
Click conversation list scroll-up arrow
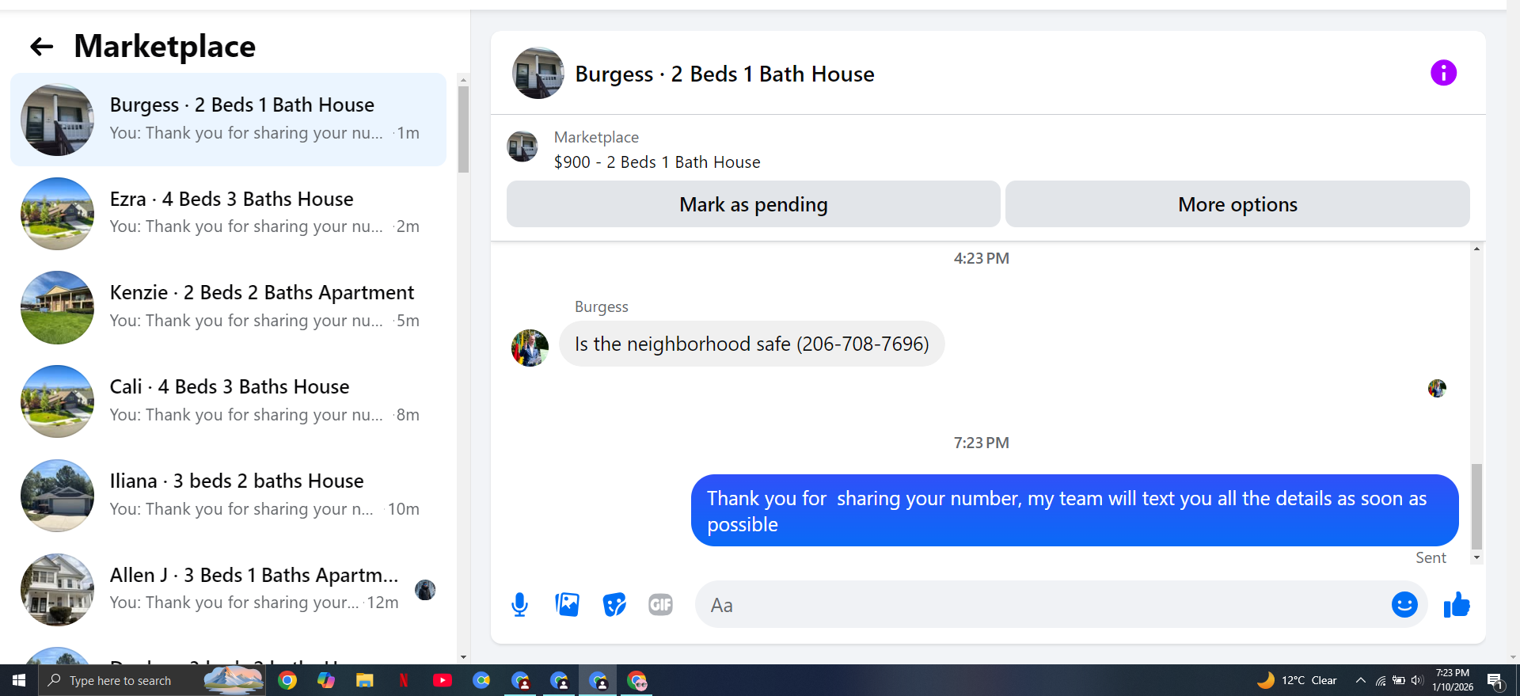463,80
